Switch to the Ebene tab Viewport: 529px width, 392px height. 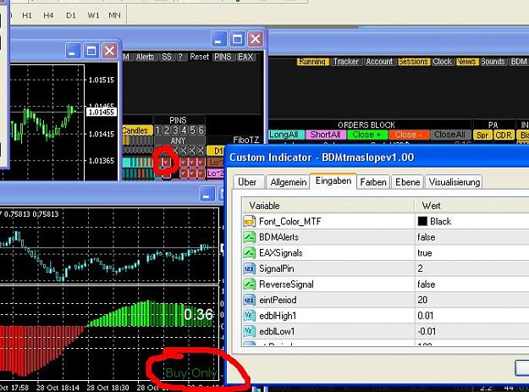tap(408, 182)
